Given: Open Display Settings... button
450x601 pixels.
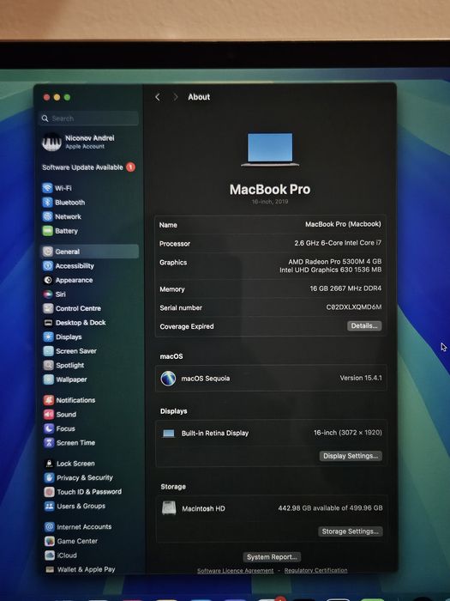Looking at the screenshot, I should pyautogui.click(x=351, y=456).
